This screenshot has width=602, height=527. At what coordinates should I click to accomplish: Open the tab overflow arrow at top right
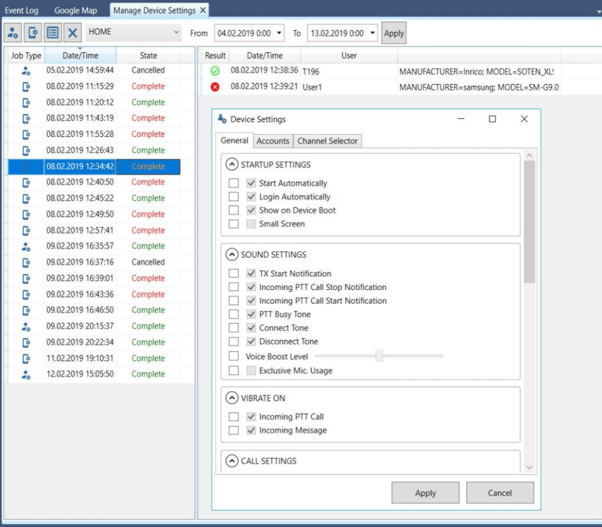599,12
